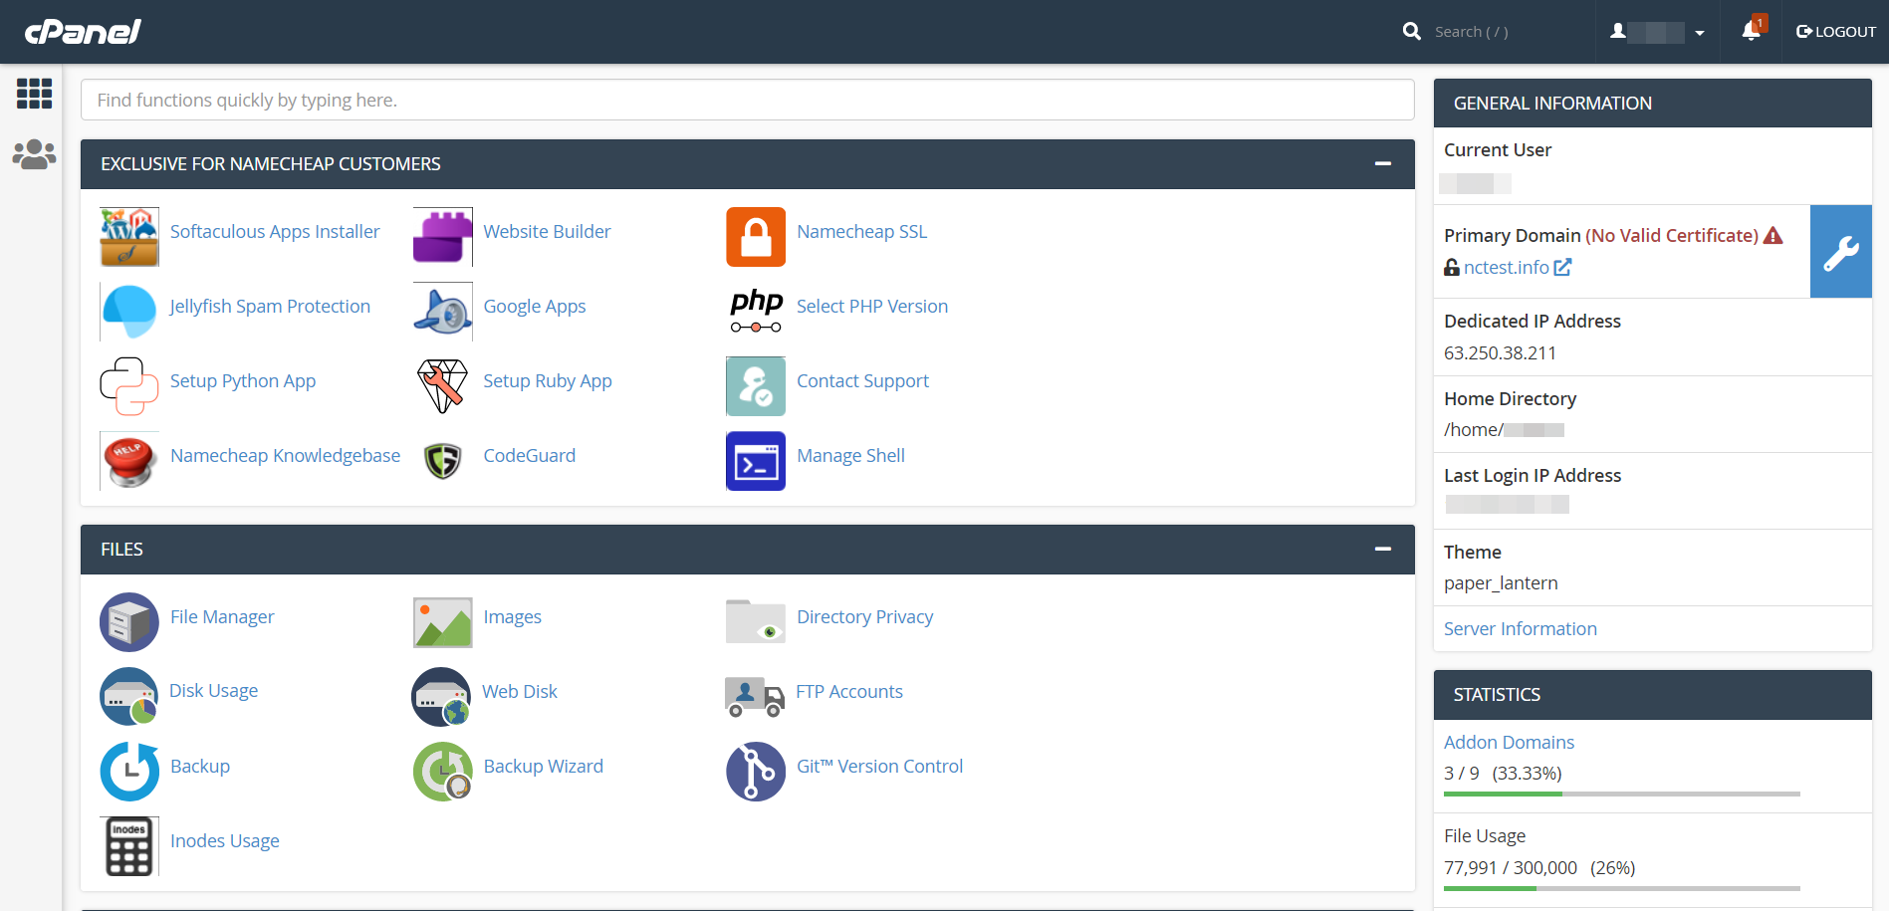Open the Google Apps icon
Screen dimensions: 1889x911
click(x=443, y=312)
